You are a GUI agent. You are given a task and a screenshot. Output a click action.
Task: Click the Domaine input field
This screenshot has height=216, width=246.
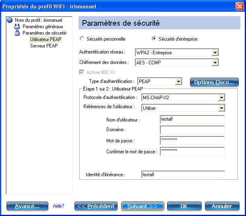click(192, 130)
